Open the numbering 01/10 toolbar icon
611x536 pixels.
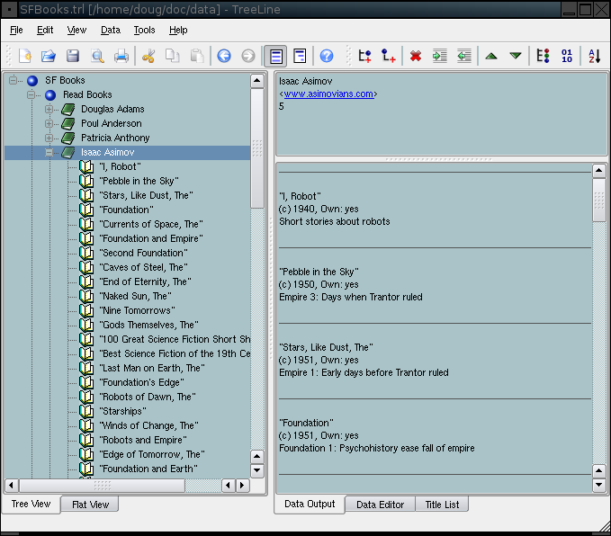pos(567,56)
